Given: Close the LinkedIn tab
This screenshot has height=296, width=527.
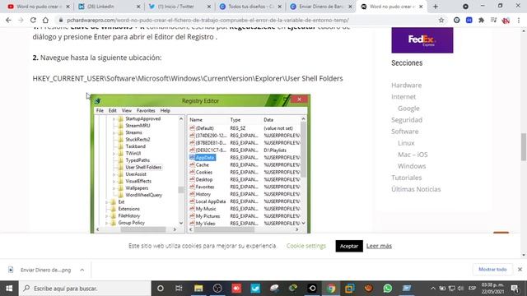Looking at the screenshot, I should pyautogui.click(x=138, y=7).
